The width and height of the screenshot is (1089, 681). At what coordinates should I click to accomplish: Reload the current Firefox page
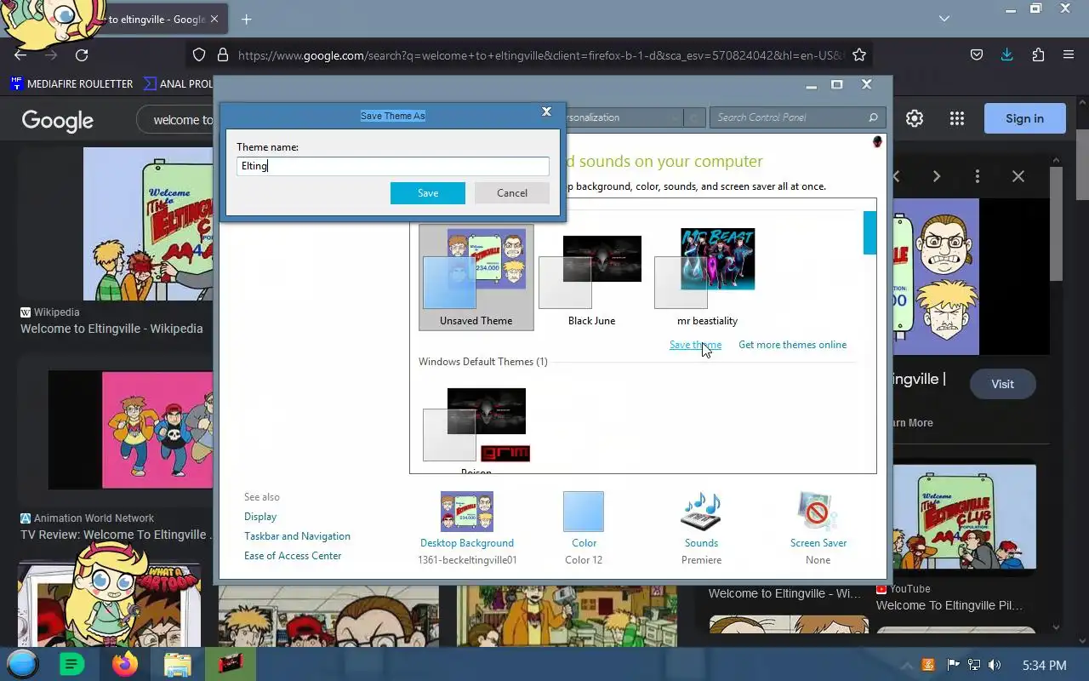click(x=82, y=54)
